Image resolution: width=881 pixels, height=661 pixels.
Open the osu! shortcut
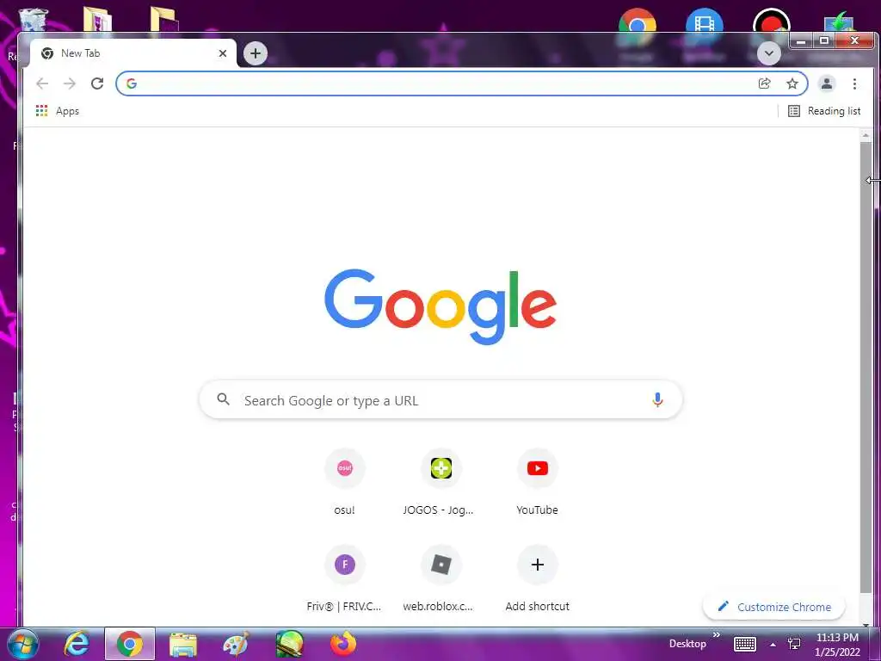tap(344, 484)
